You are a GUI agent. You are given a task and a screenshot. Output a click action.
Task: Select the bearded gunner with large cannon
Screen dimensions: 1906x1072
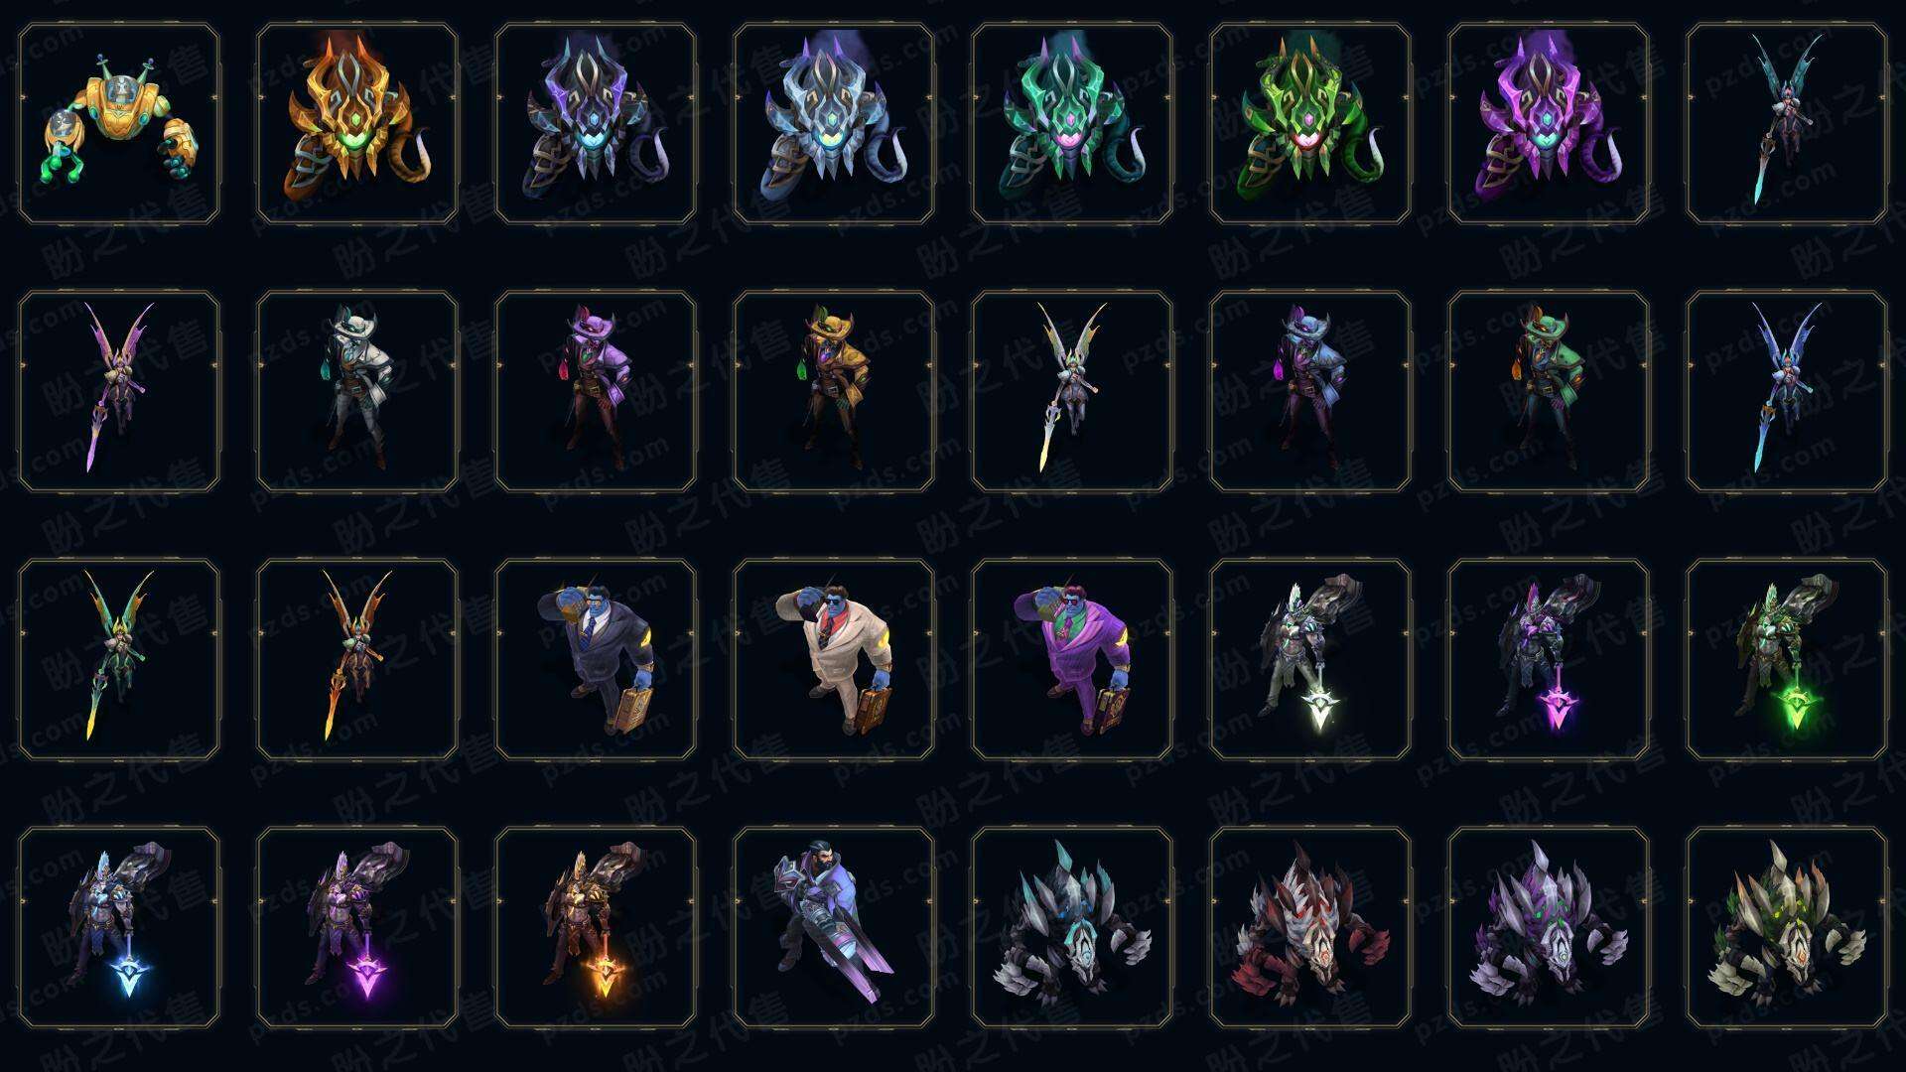[834, 927]
